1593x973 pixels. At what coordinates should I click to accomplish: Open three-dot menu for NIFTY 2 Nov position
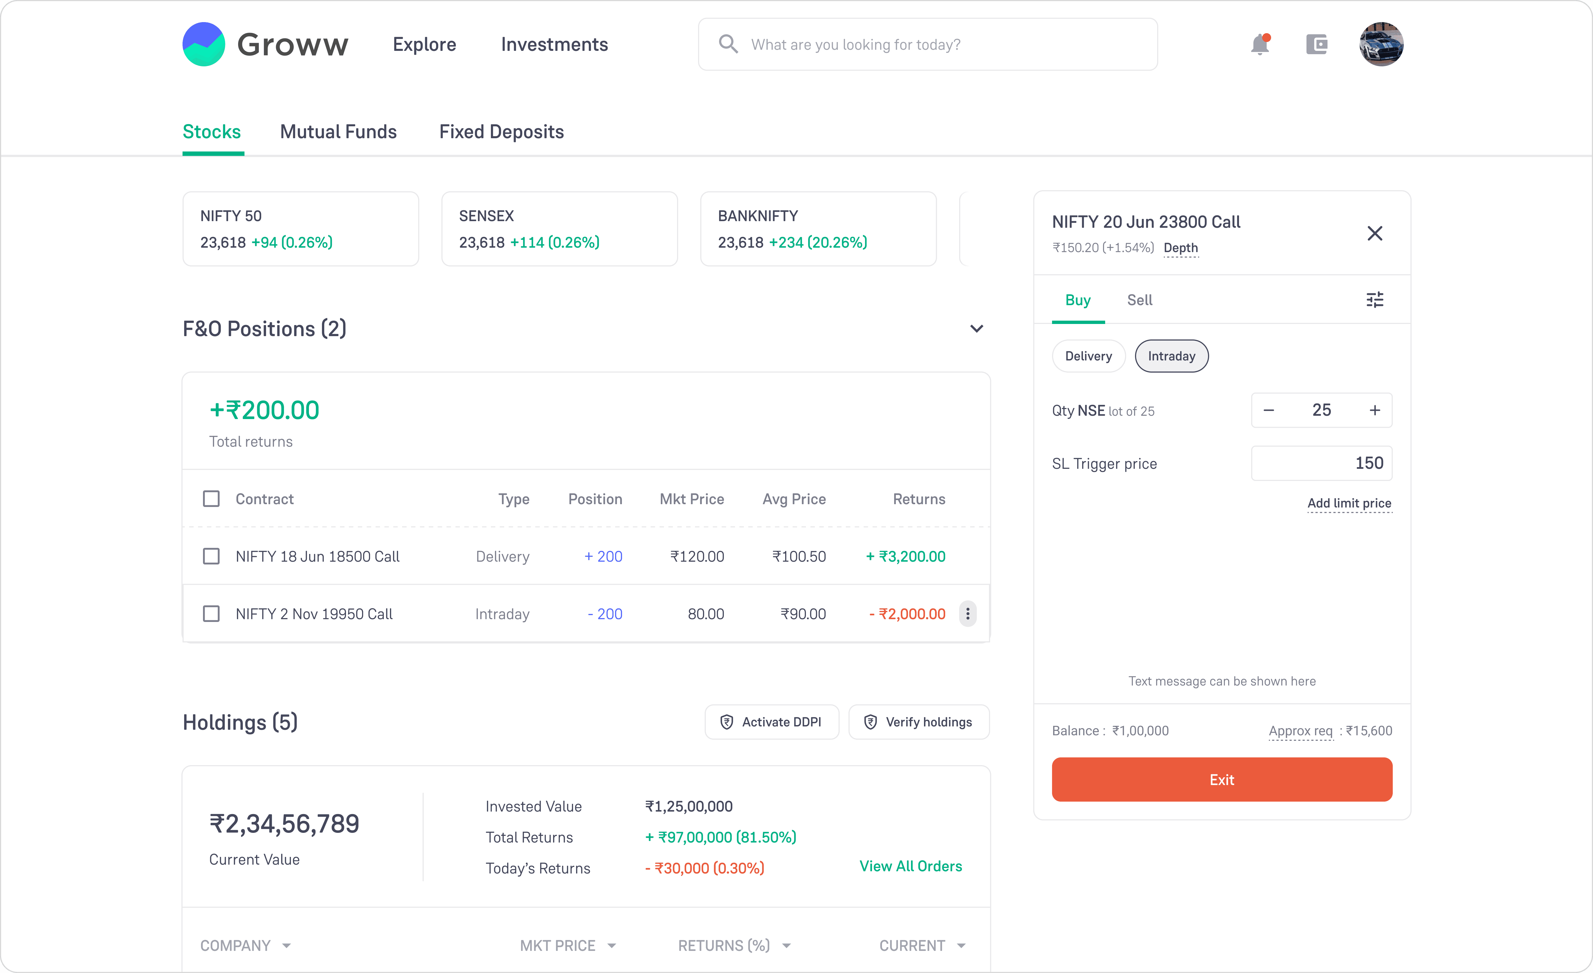967,614
